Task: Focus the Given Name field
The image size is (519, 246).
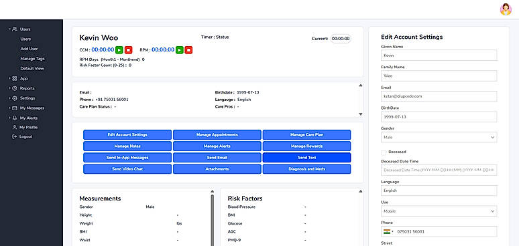Action: (439, 55)
